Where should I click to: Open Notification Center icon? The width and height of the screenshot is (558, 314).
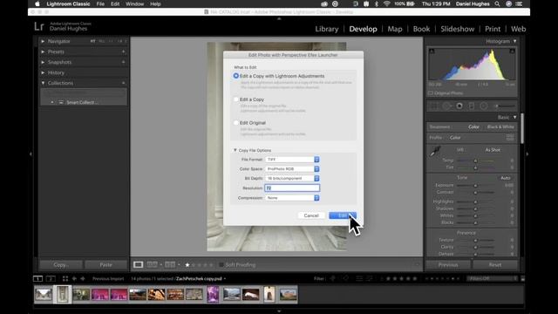pos(520,3)
